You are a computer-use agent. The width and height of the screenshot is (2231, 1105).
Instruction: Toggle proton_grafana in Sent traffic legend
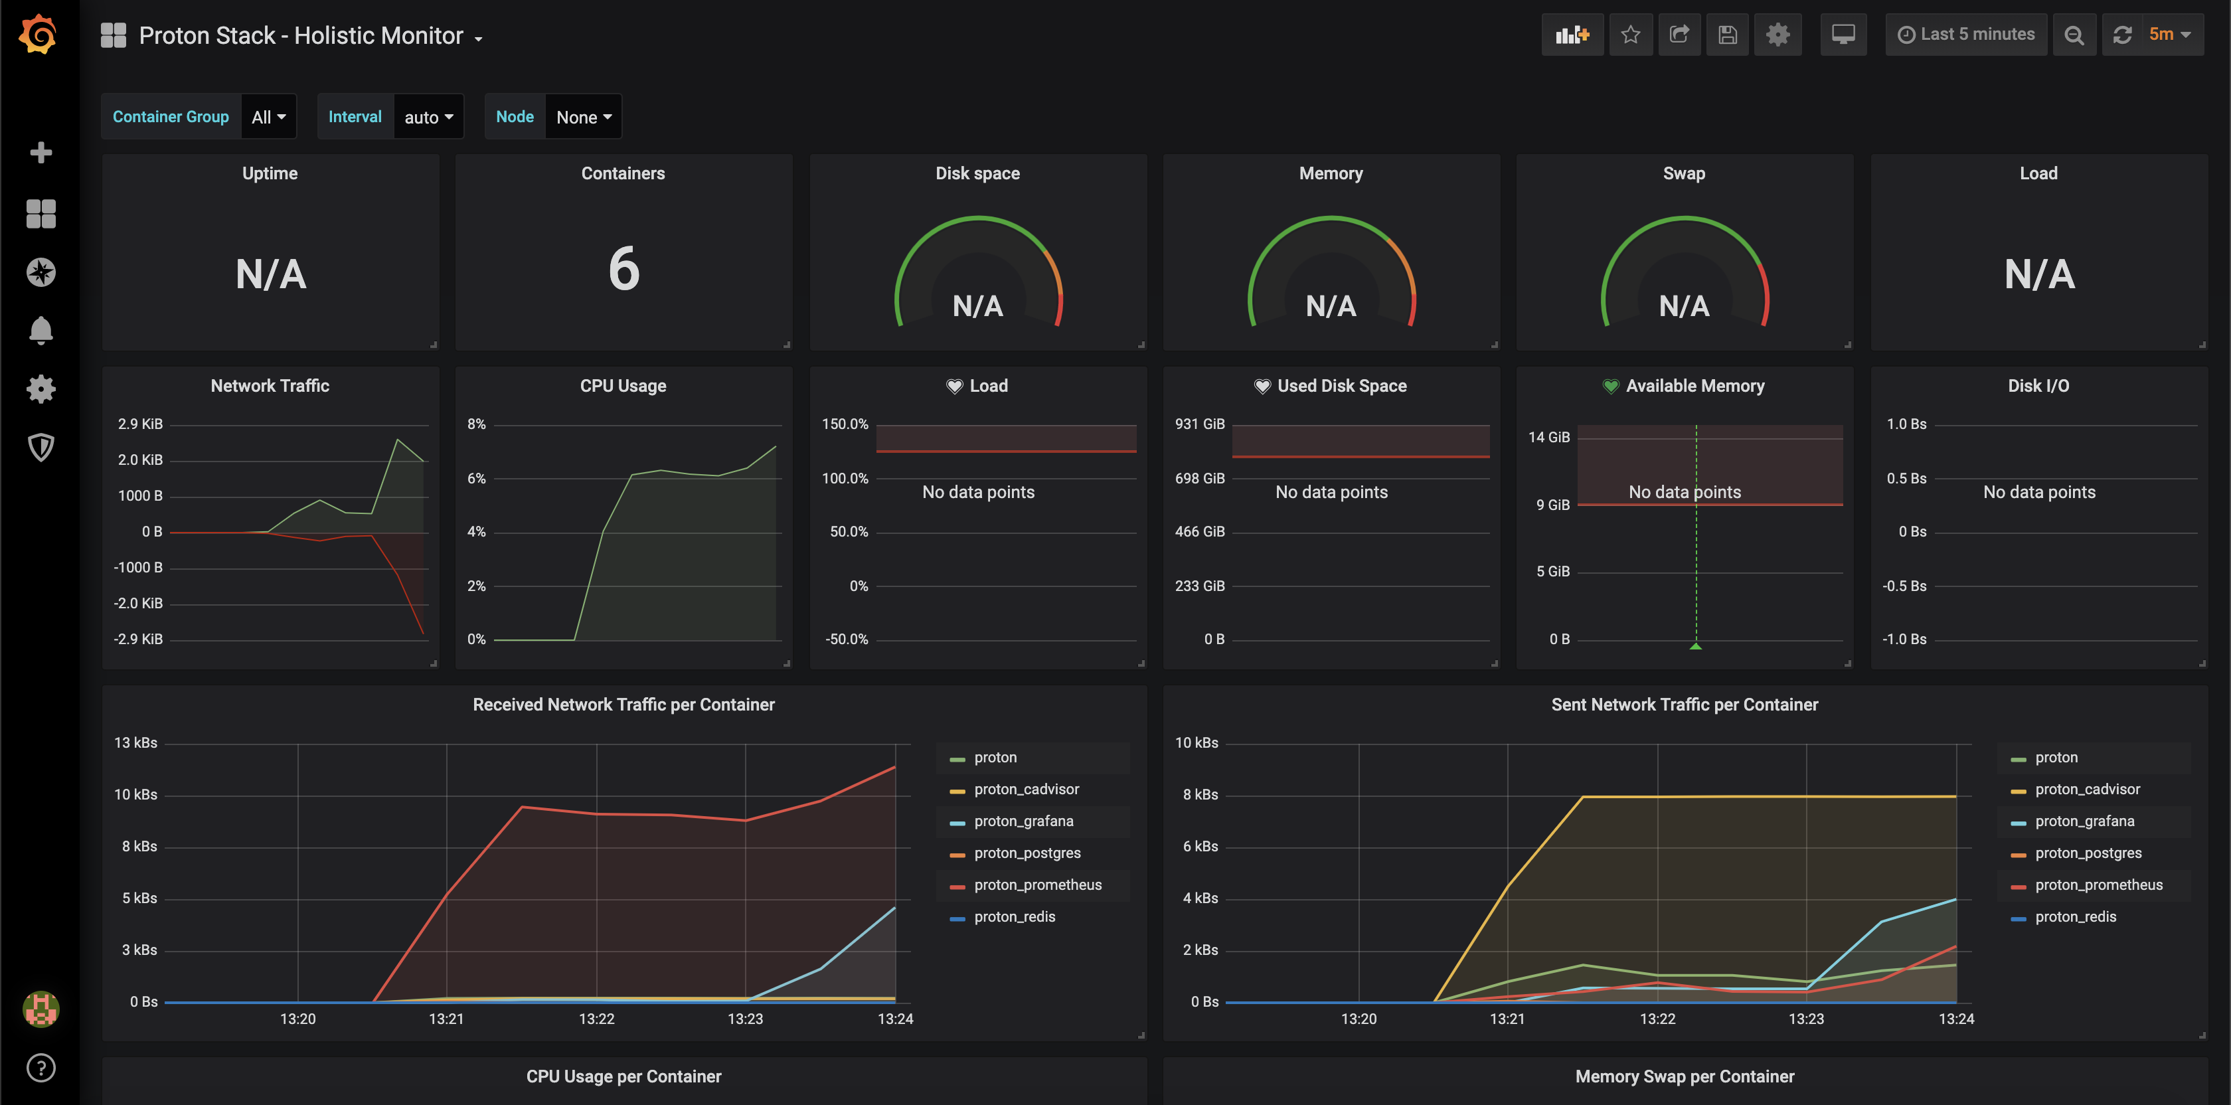(x=2085, y=822)
